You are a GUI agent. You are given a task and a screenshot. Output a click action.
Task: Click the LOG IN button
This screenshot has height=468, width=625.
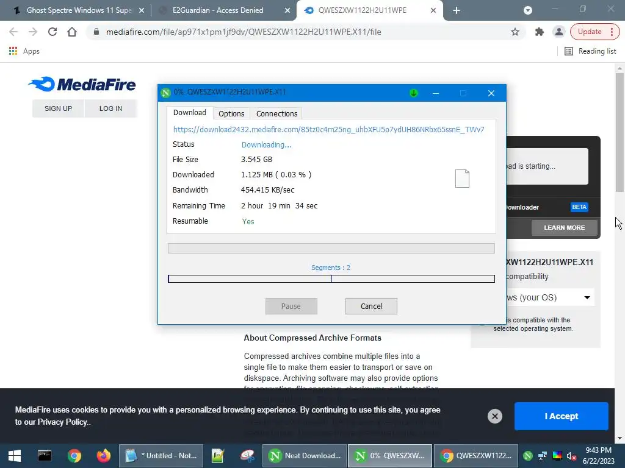point(111,108)
